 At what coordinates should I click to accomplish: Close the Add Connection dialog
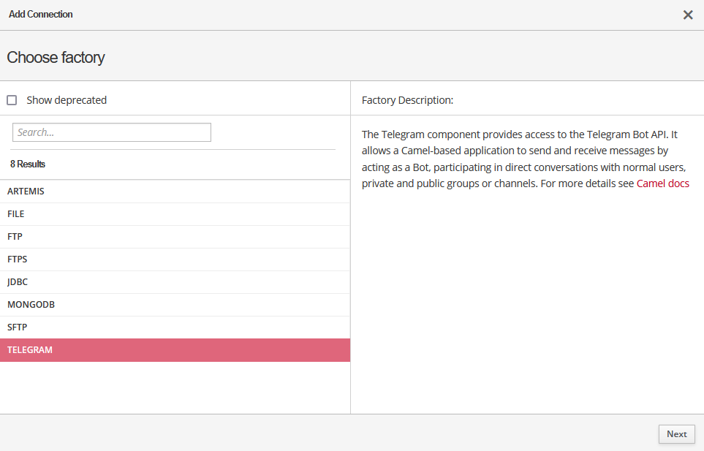coord(687,15)
